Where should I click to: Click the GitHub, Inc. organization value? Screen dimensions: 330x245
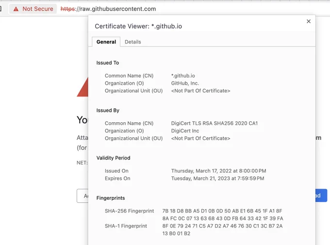pos(185,83)
